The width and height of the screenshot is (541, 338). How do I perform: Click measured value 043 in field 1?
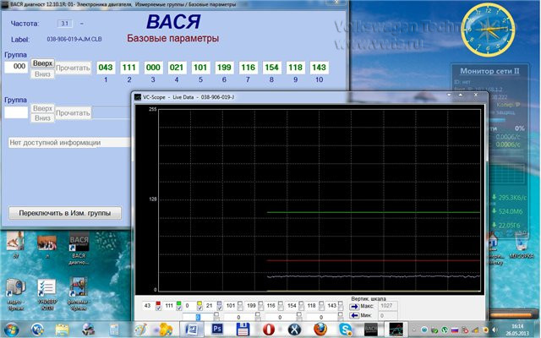point(106,68)
